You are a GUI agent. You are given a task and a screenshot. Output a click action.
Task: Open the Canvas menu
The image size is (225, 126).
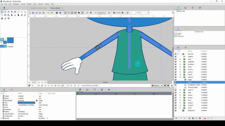click(23, 4)
